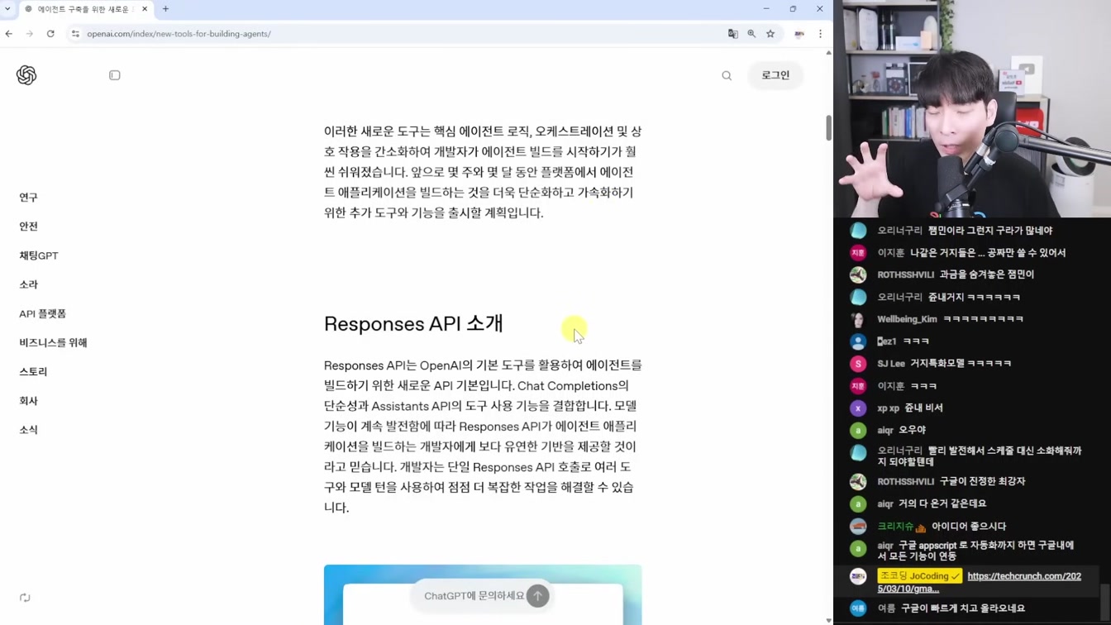The image size is (1111, 625).
Task: Open the 안전 sidebar menu item
Action: (29, 227)
